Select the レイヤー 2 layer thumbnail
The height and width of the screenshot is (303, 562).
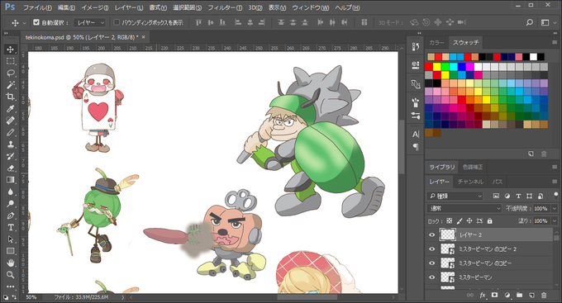(x=447, y=235)
